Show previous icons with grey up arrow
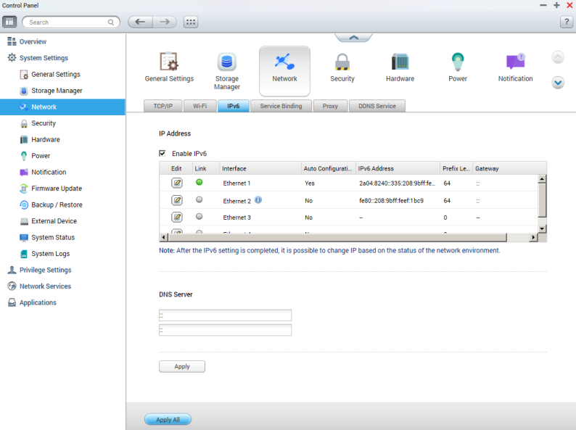This screenshot has height=430, width=576. click(558, 57)
